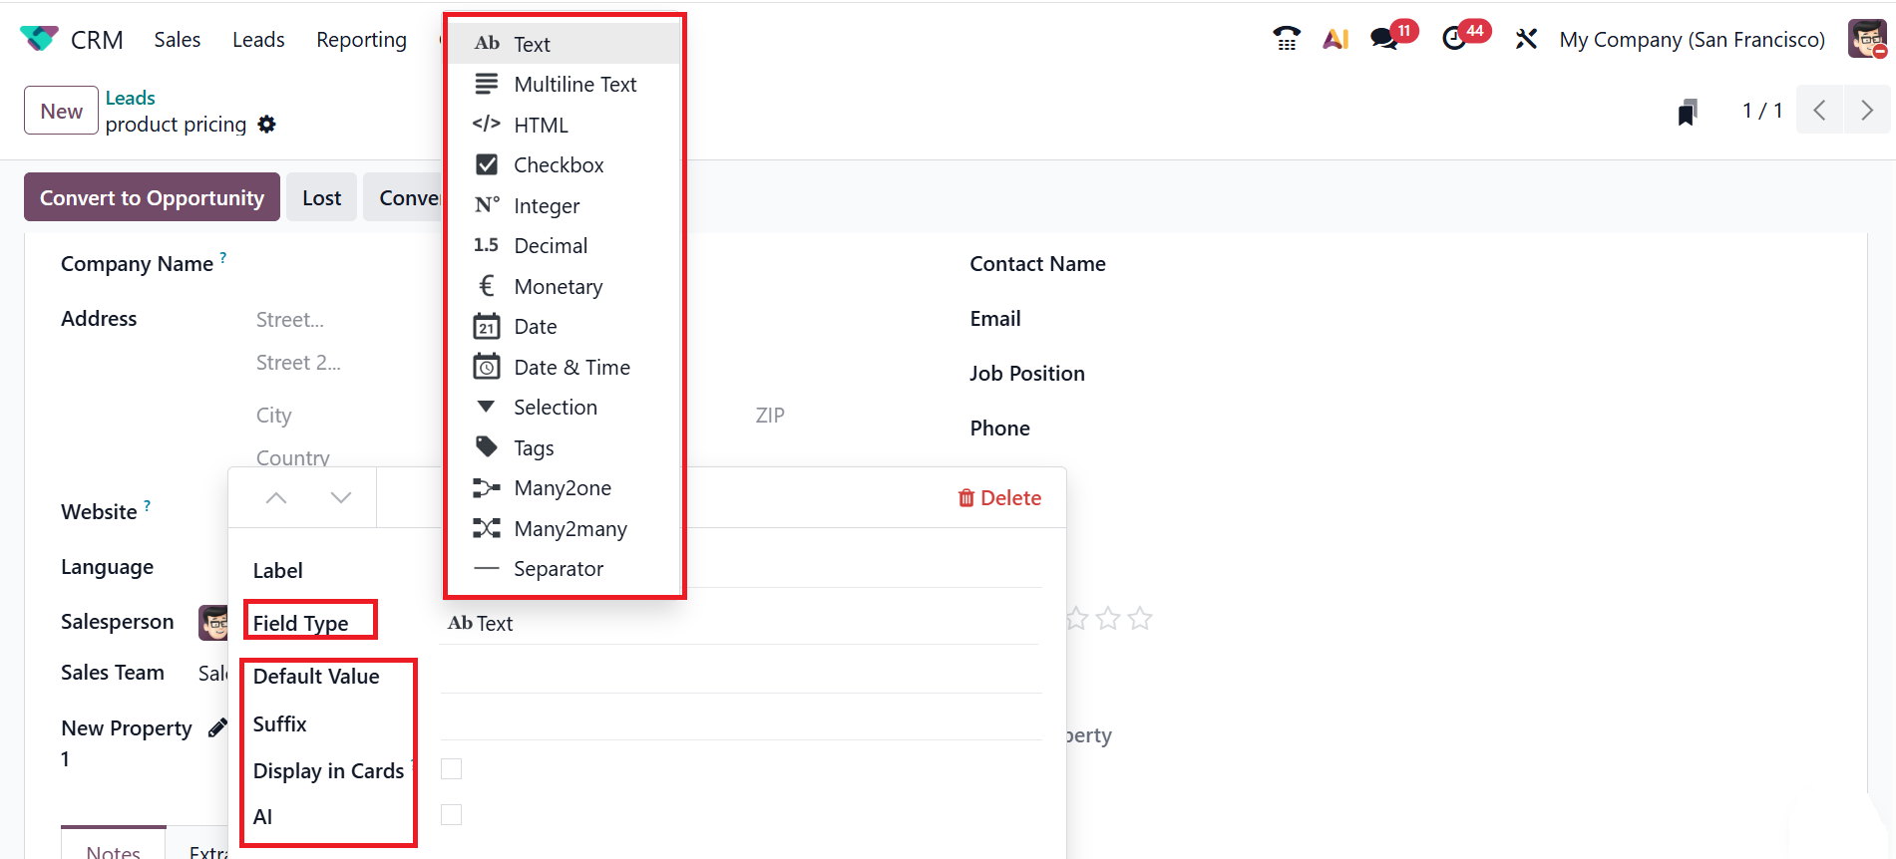This screenshot has width=1896, height=859.
Task: Open the Reporting menu
Action: (x=361, y=40)
